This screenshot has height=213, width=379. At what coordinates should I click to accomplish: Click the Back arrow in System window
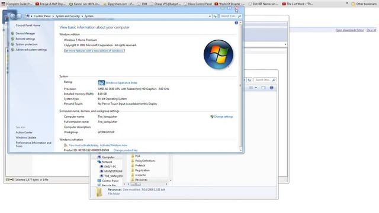13,16
